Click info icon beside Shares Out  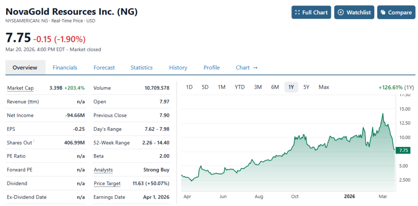coord(34,141)
